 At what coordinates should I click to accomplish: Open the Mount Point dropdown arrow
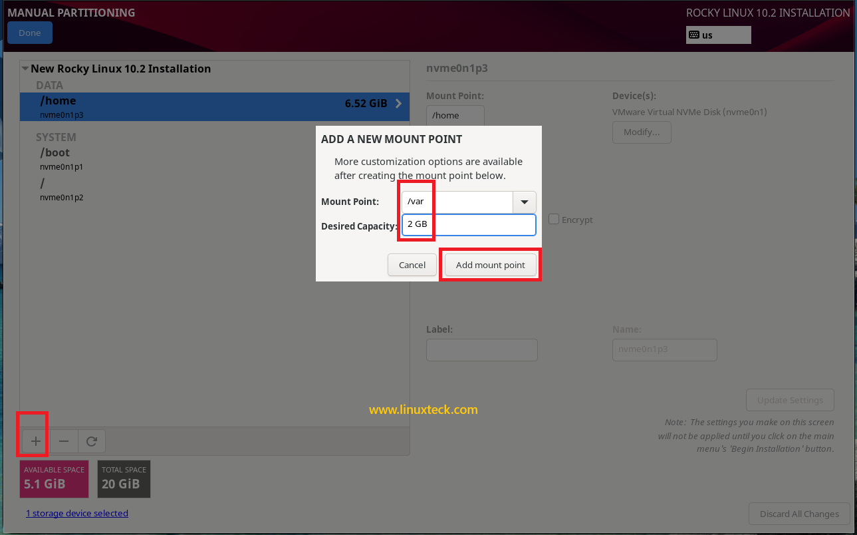[525, 202]
